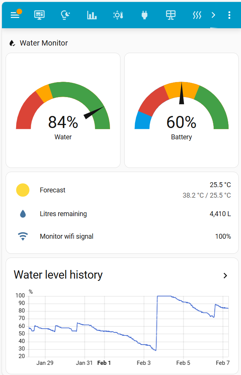This screenshot has width=241, height=375.
Task: Click the water drop Litres icon
Action: tap(23, 214)
